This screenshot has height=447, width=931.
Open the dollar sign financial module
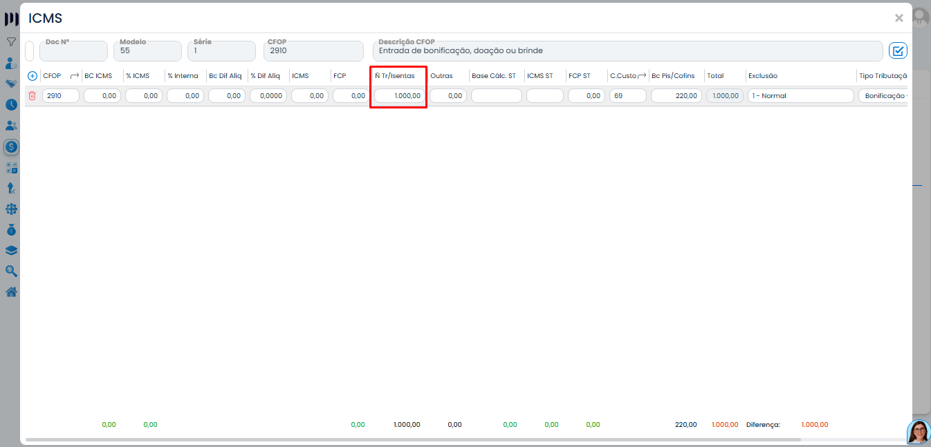click(x=11, y=146)
